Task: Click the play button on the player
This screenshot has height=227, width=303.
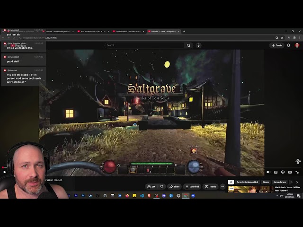Action: pos(5,172)
